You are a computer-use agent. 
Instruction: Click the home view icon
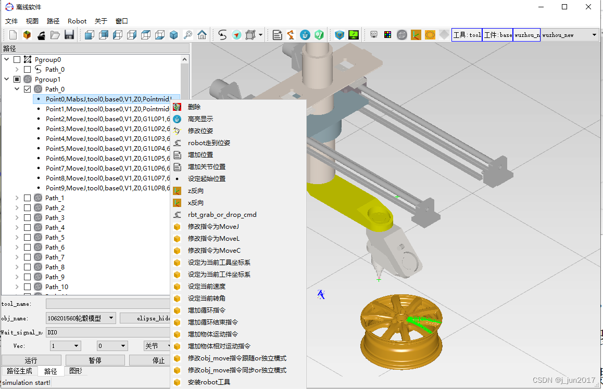(x=202, y=35)
